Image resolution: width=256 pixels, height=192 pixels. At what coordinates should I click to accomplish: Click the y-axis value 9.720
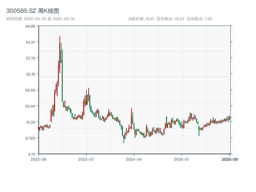tap(30, 138)
